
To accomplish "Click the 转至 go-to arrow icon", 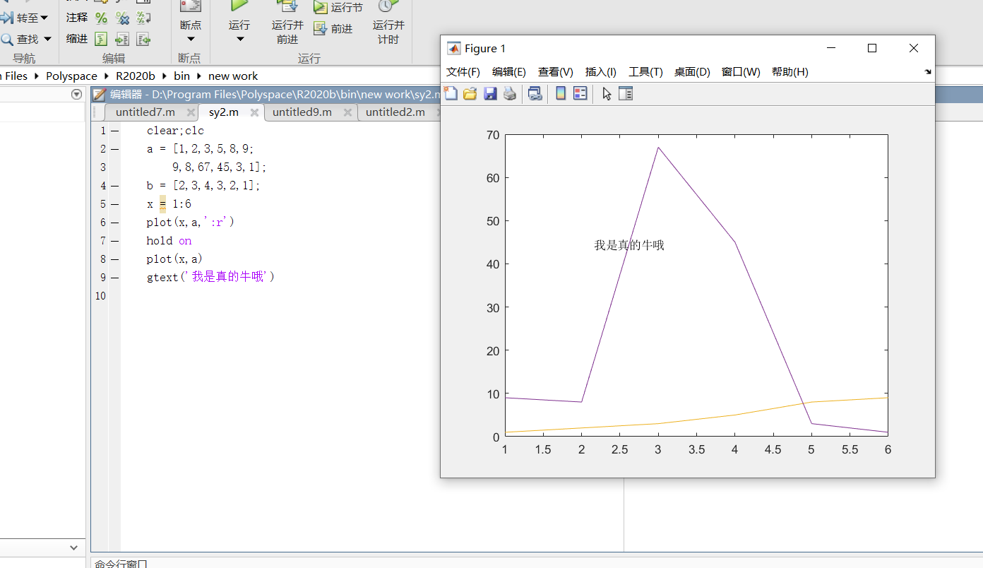I will pyautogui.click(x=7, y=18).
